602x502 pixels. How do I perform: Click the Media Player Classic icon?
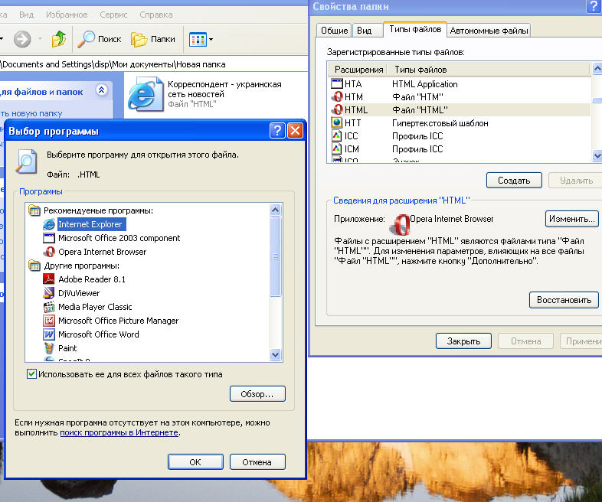pos(49,307)
